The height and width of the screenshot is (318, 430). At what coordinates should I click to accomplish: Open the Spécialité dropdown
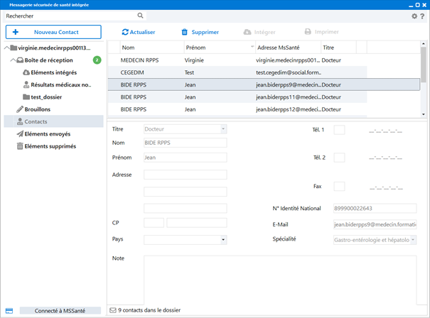(413, 240)
